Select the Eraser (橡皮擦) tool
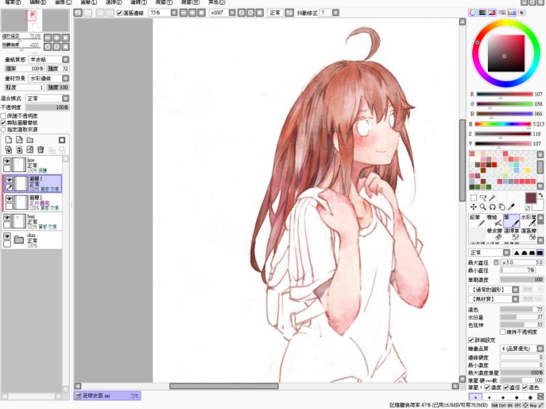Image resolution: width=546 pixels, height=409 pixels. (x=494, y=234)
